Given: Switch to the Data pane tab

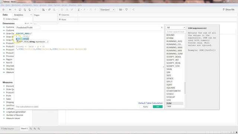Looking at the screenshot, I should [x=5, y=15].
